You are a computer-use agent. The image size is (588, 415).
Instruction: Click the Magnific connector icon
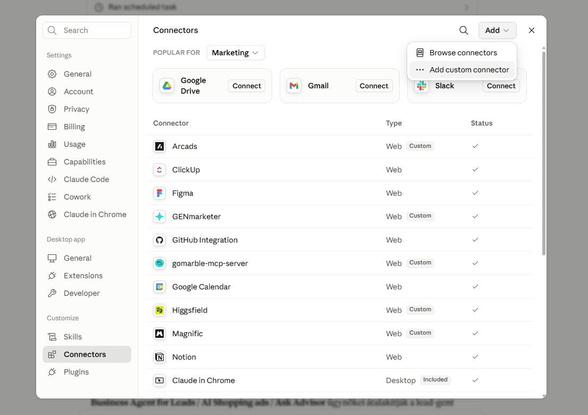(159, 334)
